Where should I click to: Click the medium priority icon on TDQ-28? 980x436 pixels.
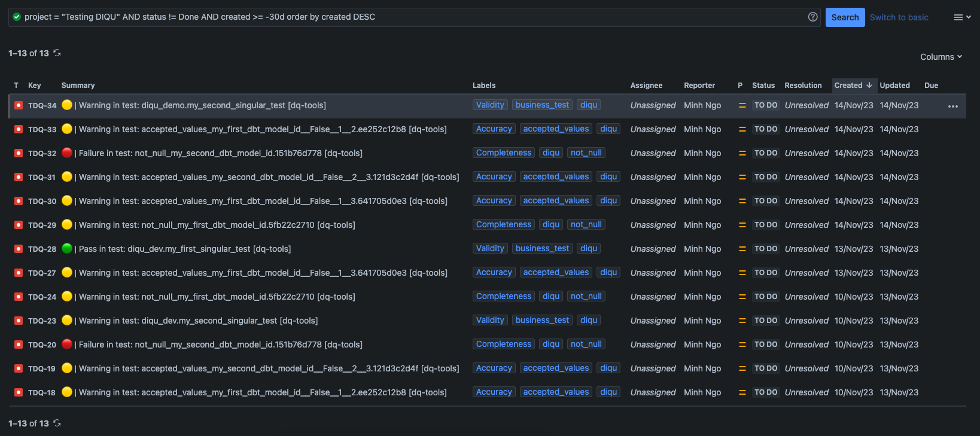(742, 249)
